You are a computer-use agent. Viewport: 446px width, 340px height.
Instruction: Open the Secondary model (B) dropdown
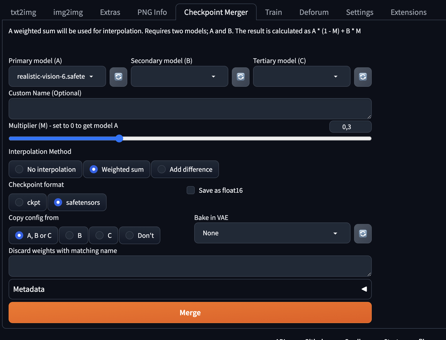(x=179, y=76)
